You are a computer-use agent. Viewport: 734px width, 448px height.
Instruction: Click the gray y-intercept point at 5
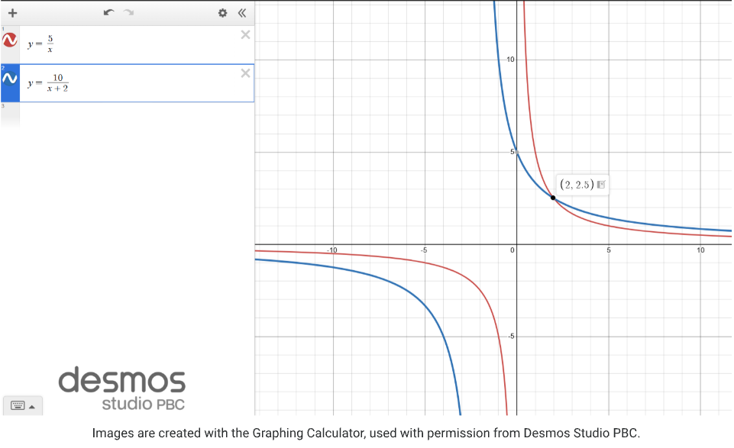click(x=517, y=153)
